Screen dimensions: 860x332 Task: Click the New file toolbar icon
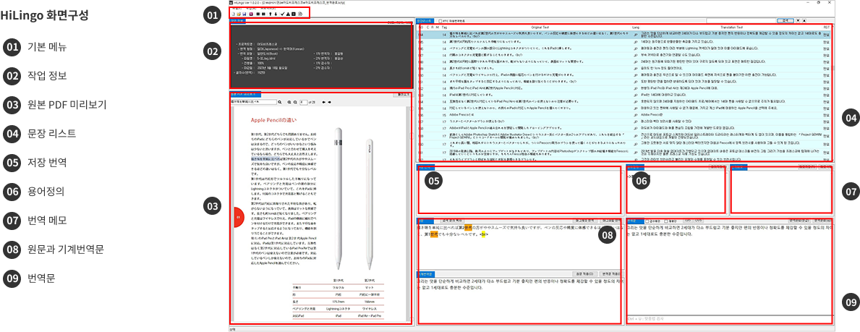pyautogui.click(x=233, y=14)
